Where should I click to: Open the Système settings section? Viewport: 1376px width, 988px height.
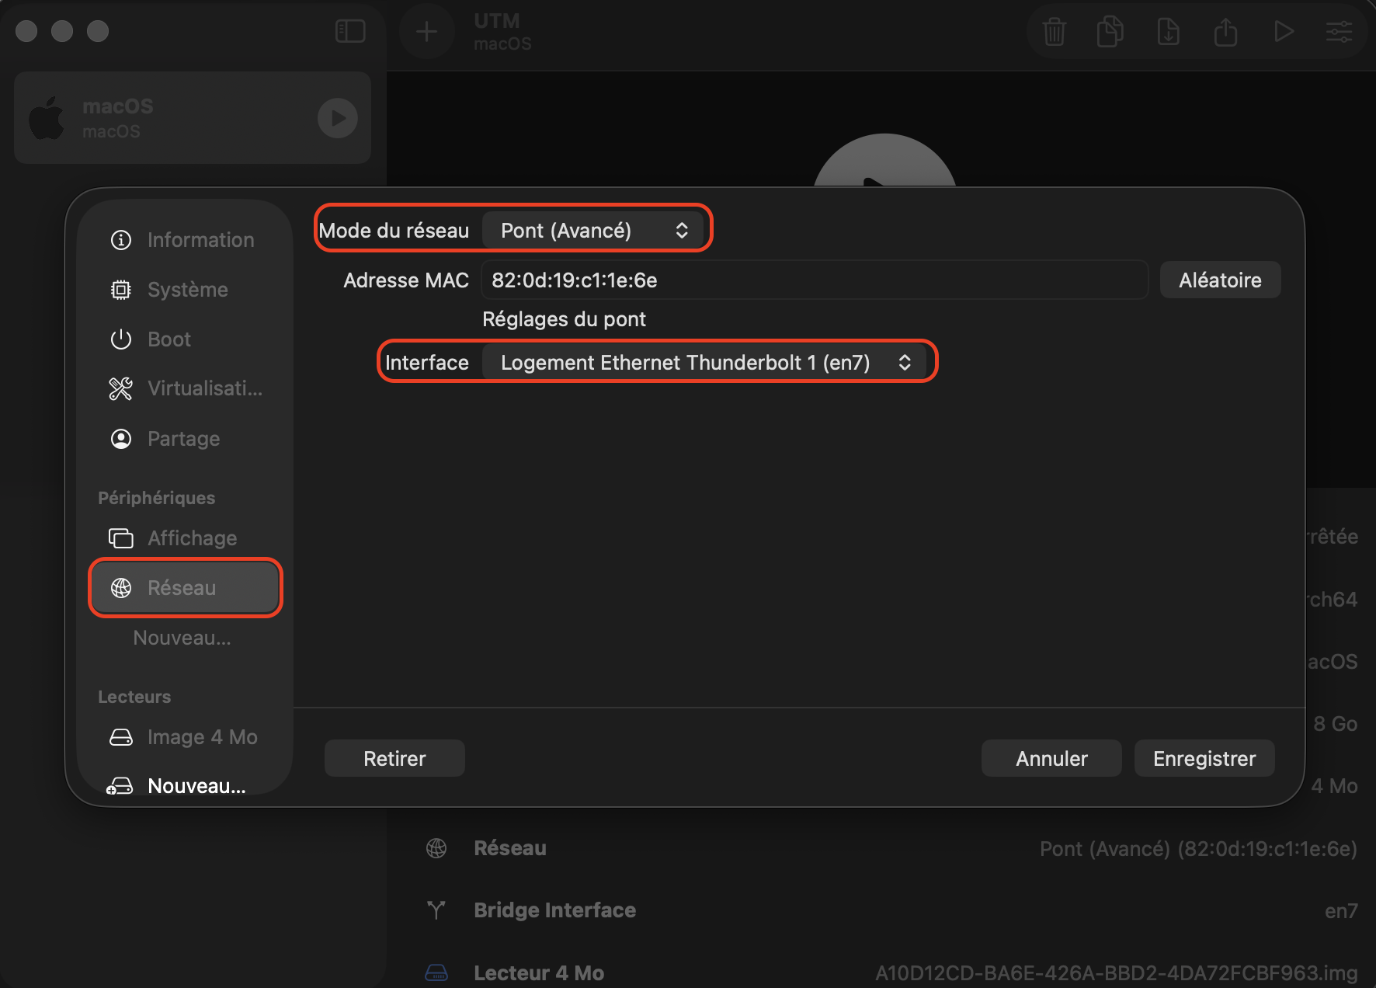[x=185, y=290]
